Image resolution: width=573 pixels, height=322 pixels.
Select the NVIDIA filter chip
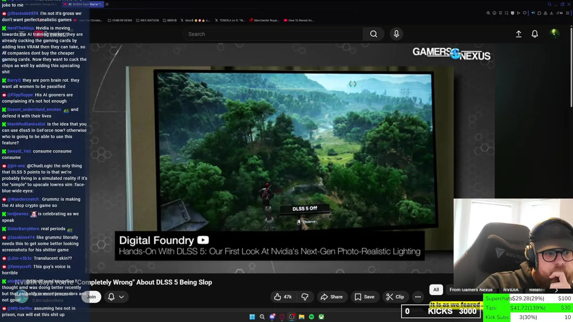(x=511, y=290)
